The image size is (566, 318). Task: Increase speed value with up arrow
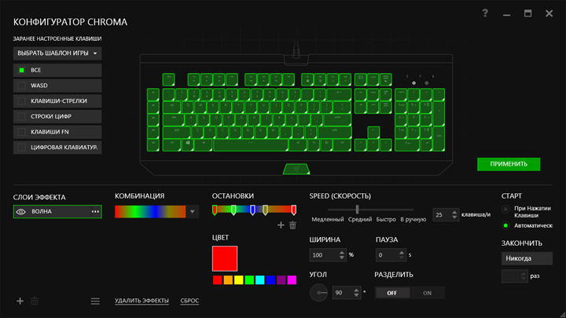(x=454, y=212)
